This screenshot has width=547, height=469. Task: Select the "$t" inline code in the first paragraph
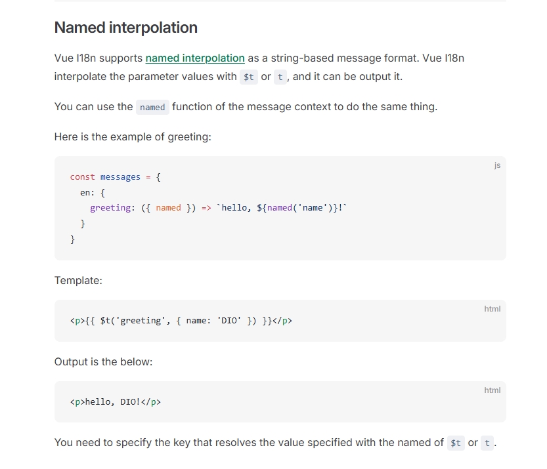tap(249, 77)
